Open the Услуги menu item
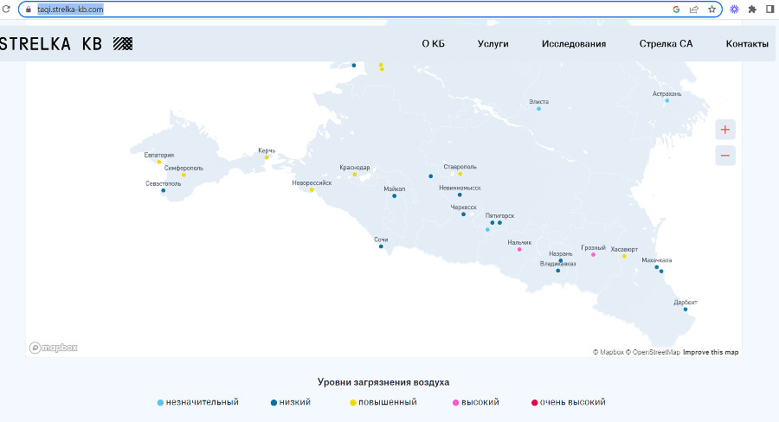This screenshot has height=422, width=779. pos(493,44)
